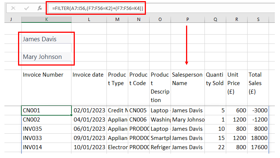
Task: Select the Mary Johnson criteria cell
Action: [46, 57]
